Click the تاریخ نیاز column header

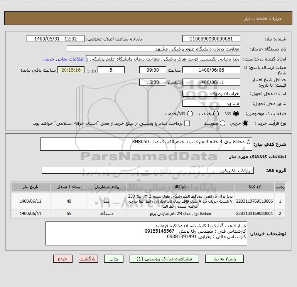[x=30, y=187]
